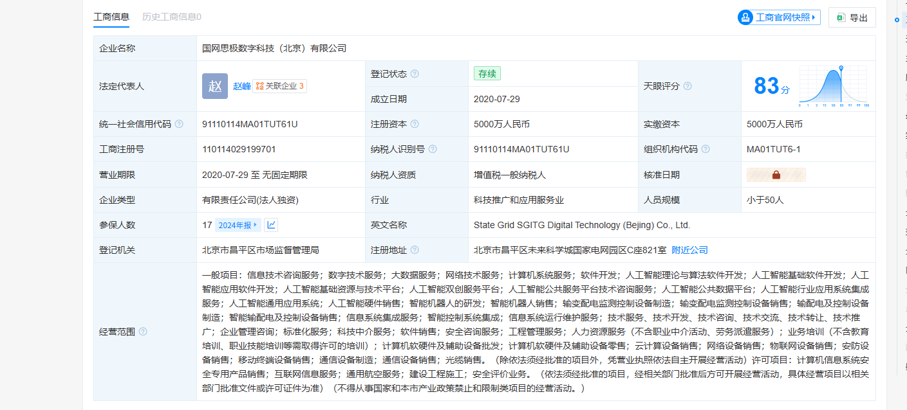
Task: Click company name 国网思极数字科技（北京）有限公司
Action: tap(274, 48)
